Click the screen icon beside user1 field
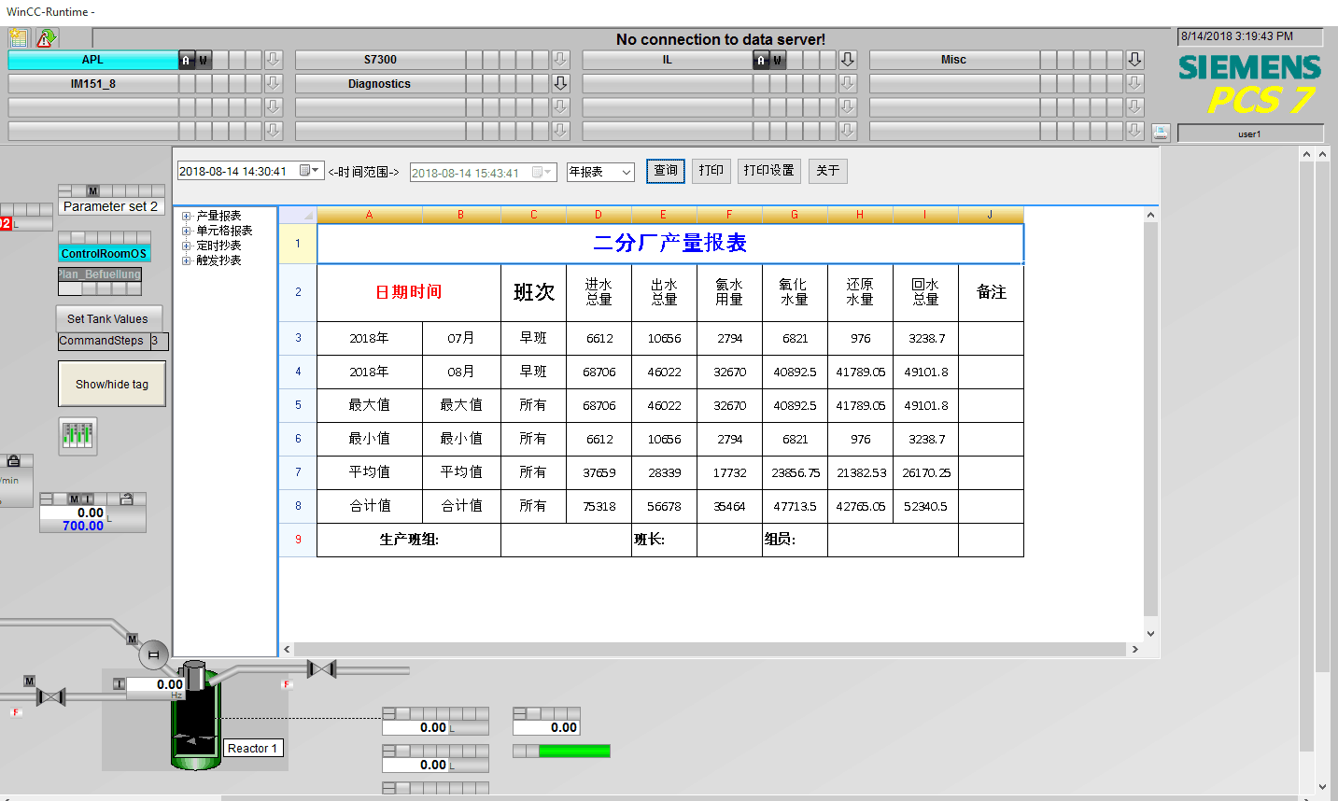 tap(1160, 133)
